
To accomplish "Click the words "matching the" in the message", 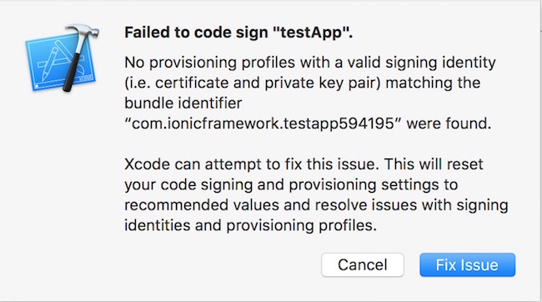I will (433, 83).
